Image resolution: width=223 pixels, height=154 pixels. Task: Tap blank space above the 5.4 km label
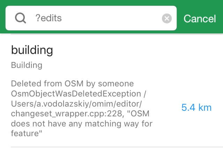(x=196, y=85)
